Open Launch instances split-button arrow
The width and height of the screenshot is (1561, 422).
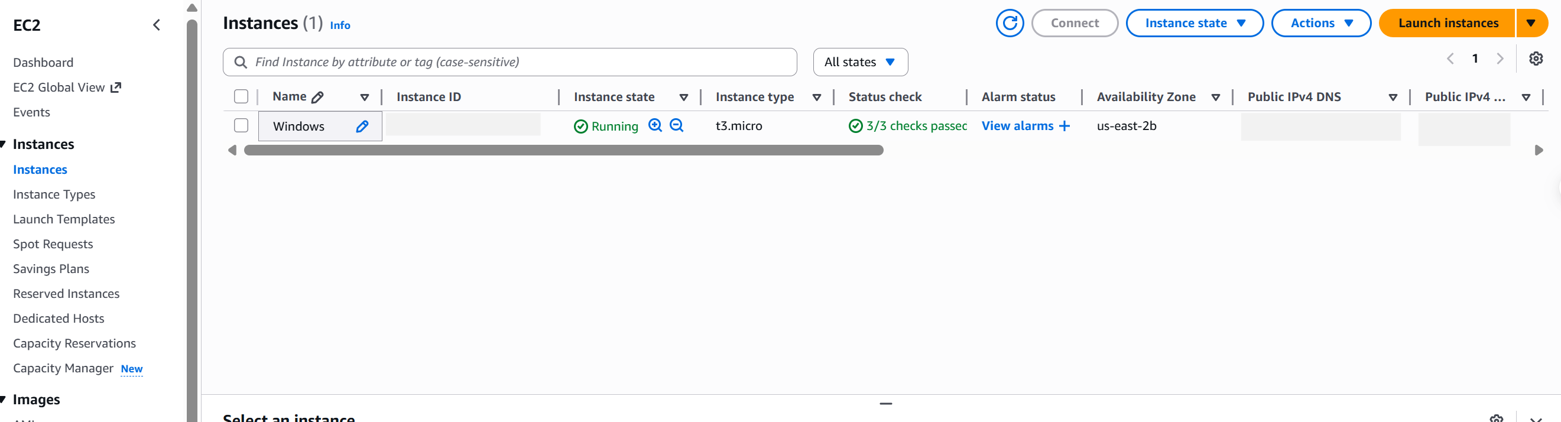(1531, 23)
